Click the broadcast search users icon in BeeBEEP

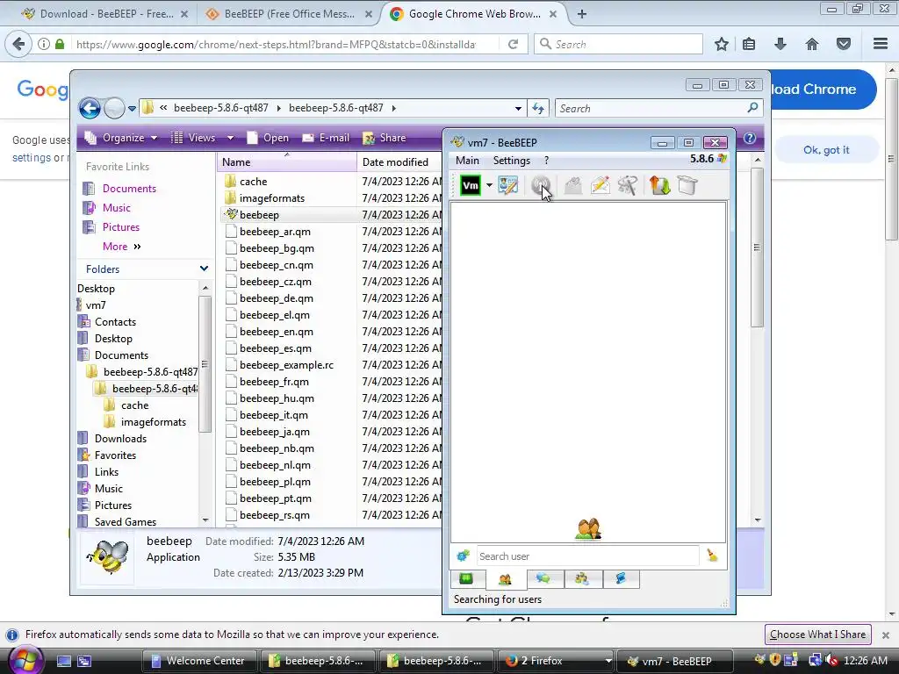pos(540,185)
